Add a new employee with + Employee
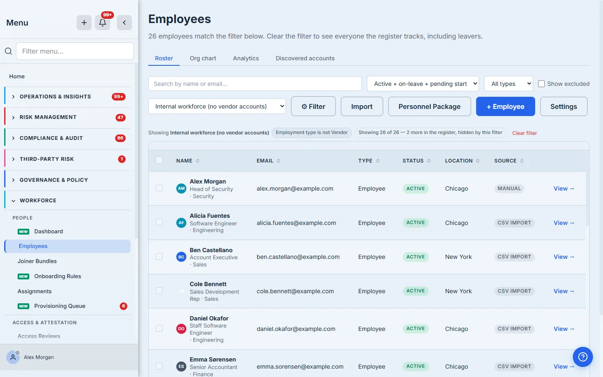The image size is (603, 377). coord(505,106)
